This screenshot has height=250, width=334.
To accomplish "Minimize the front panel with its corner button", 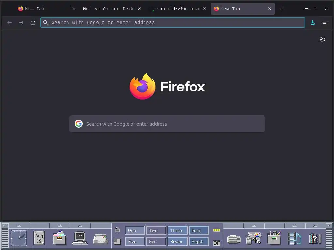I will (x=329, y=226).
